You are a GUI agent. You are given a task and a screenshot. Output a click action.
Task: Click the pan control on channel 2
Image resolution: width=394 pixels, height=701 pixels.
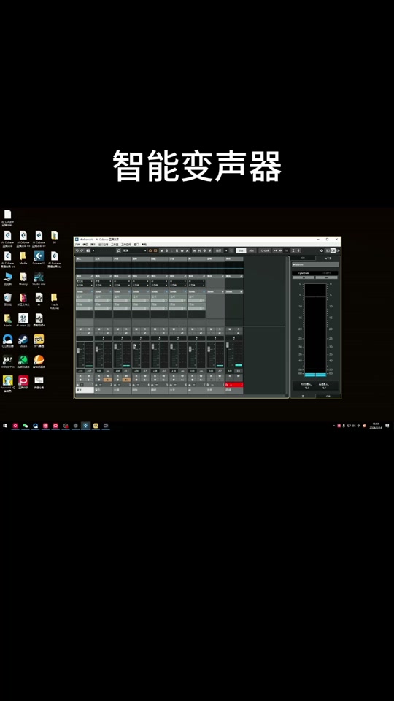(103, 338)
